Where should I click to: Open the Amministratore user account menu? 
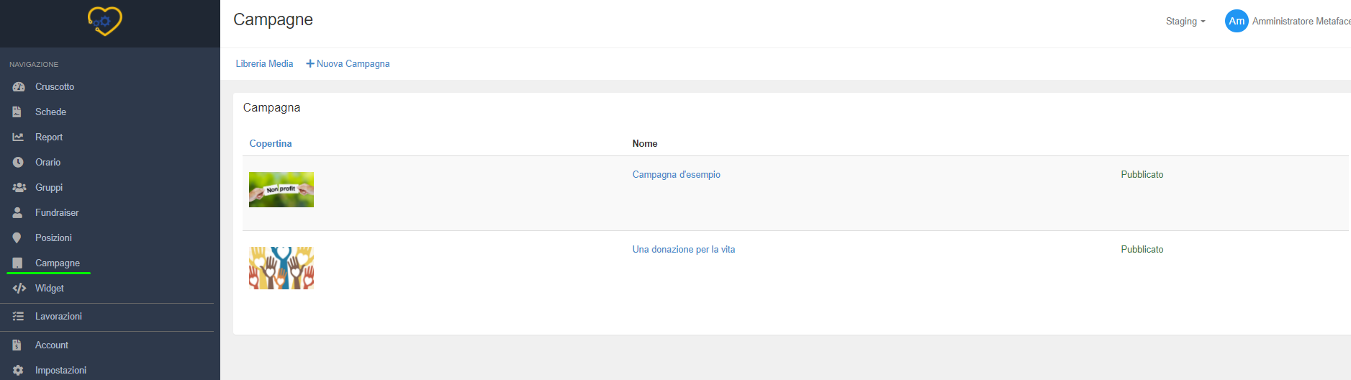1300,22
